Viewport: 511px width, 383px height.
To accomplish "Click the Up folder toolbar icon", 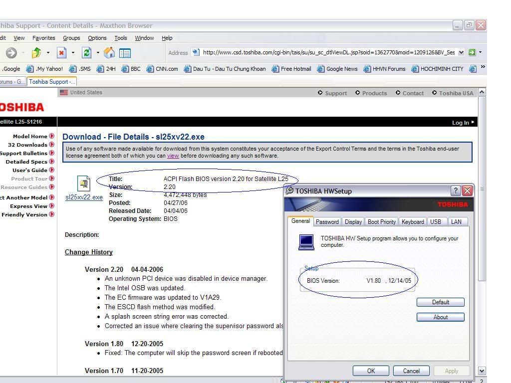I will pos(36,53).
